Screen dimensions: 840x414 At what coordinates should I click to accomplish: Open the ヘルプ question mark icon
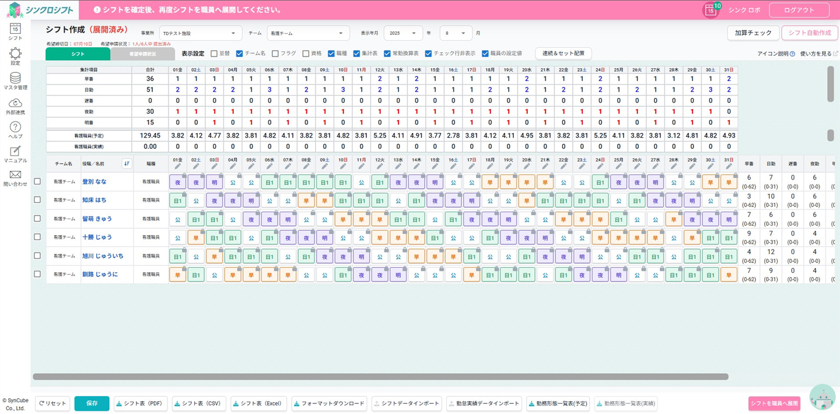15,127
